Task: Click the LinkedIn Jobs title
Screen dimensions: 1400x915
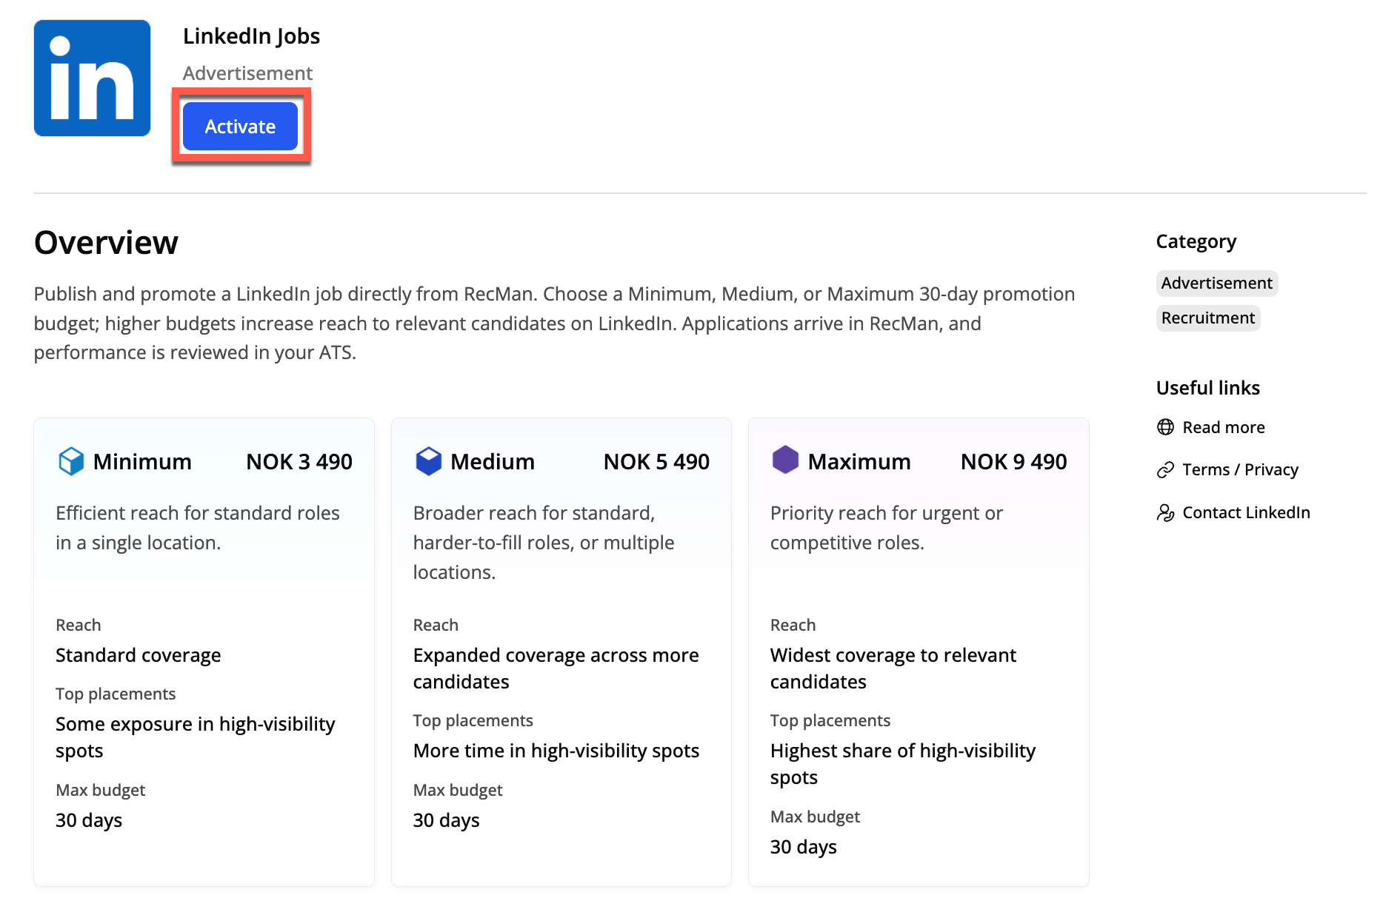Action: pyautogui.click(x=251, y=36)
